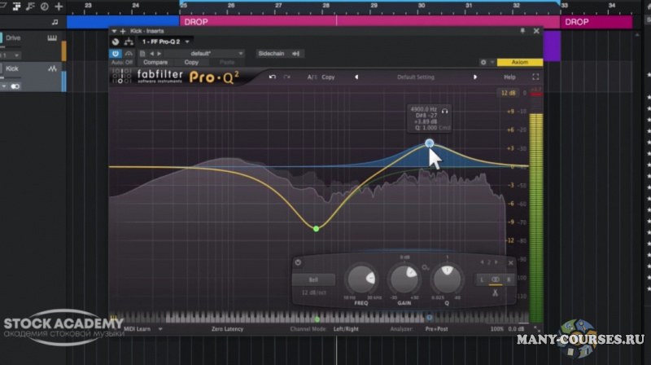Disable the selected EQ band power button
Image resolution: width=651 pixels, height=365 pixels.
298,262
